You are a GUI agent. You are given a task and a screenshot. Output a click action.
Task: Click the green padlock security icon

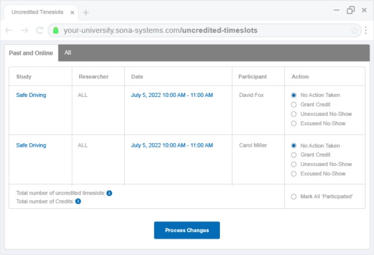[x=55, y=30]
